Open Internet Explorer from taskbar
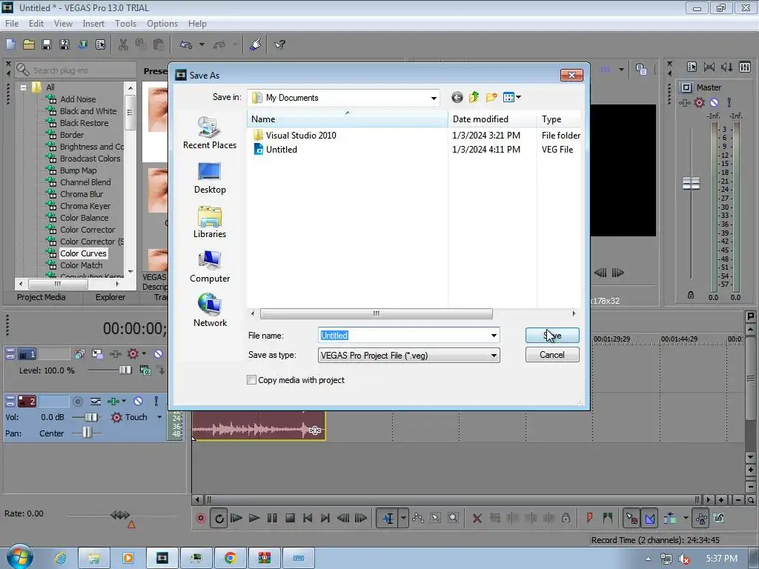Image resolution: width=759 pixels, height=569 pixels. coord(61,558)
